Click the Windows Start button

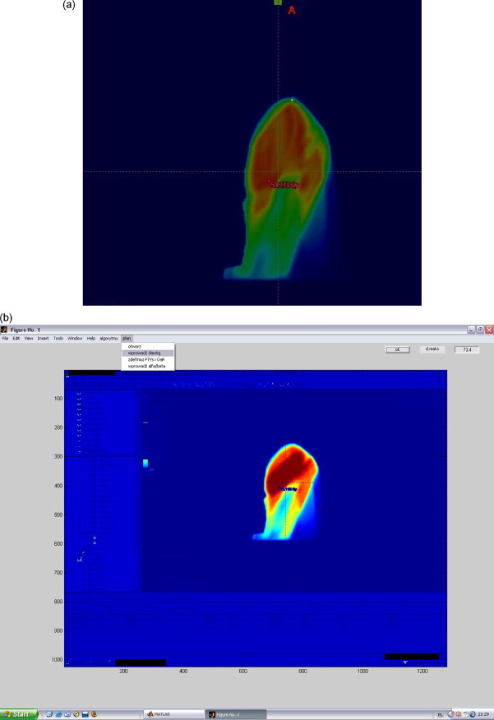pyautogui.click(x=18, y=714)
